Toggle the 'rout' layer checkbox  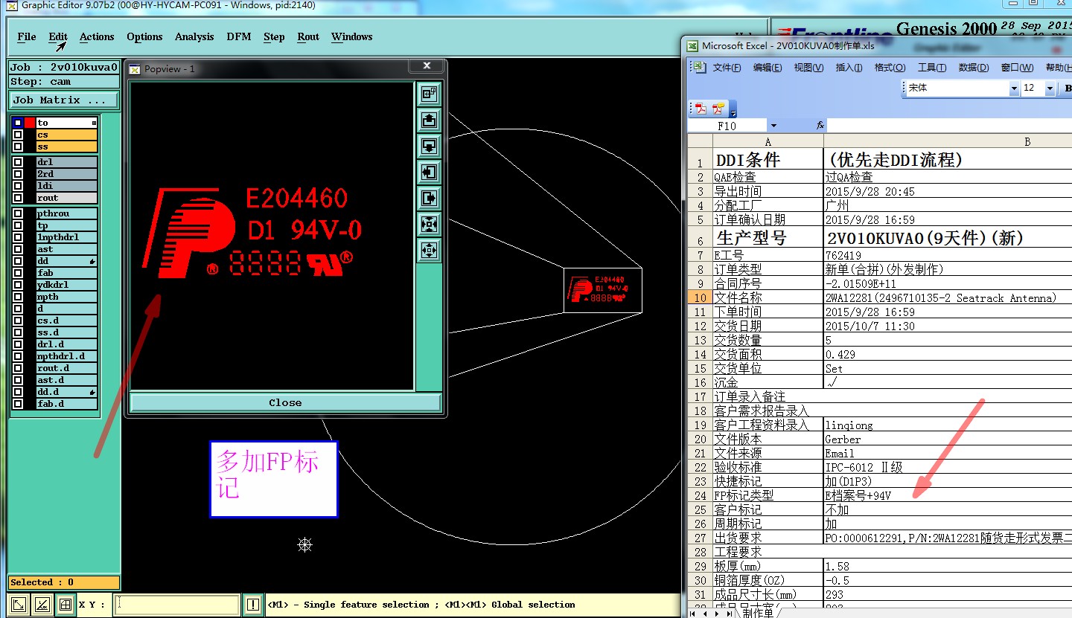tap(18, 198)
